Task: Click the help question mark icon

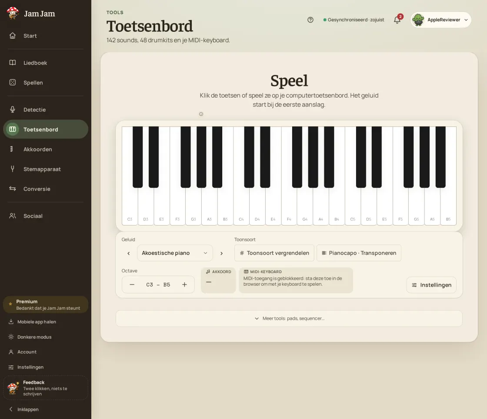Action: (310, 20)
